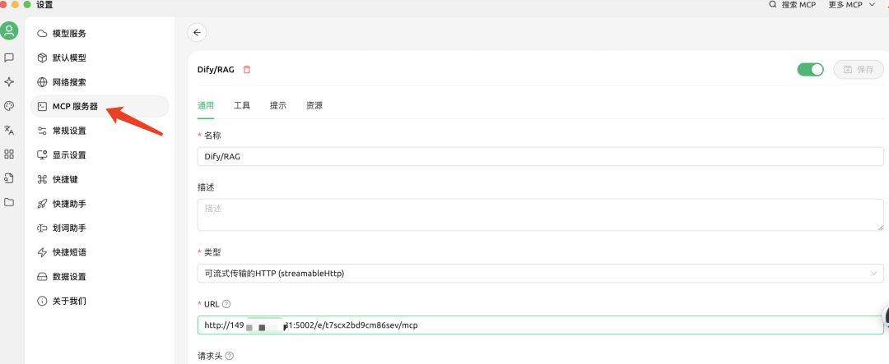The image size is (889, 364).
Task: Expand the 更多 MCP dropdown
Action: (x=852, y=5)
